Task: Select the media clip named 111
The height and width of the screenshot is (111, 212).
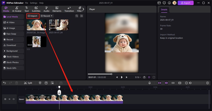Action: [36, 42]
